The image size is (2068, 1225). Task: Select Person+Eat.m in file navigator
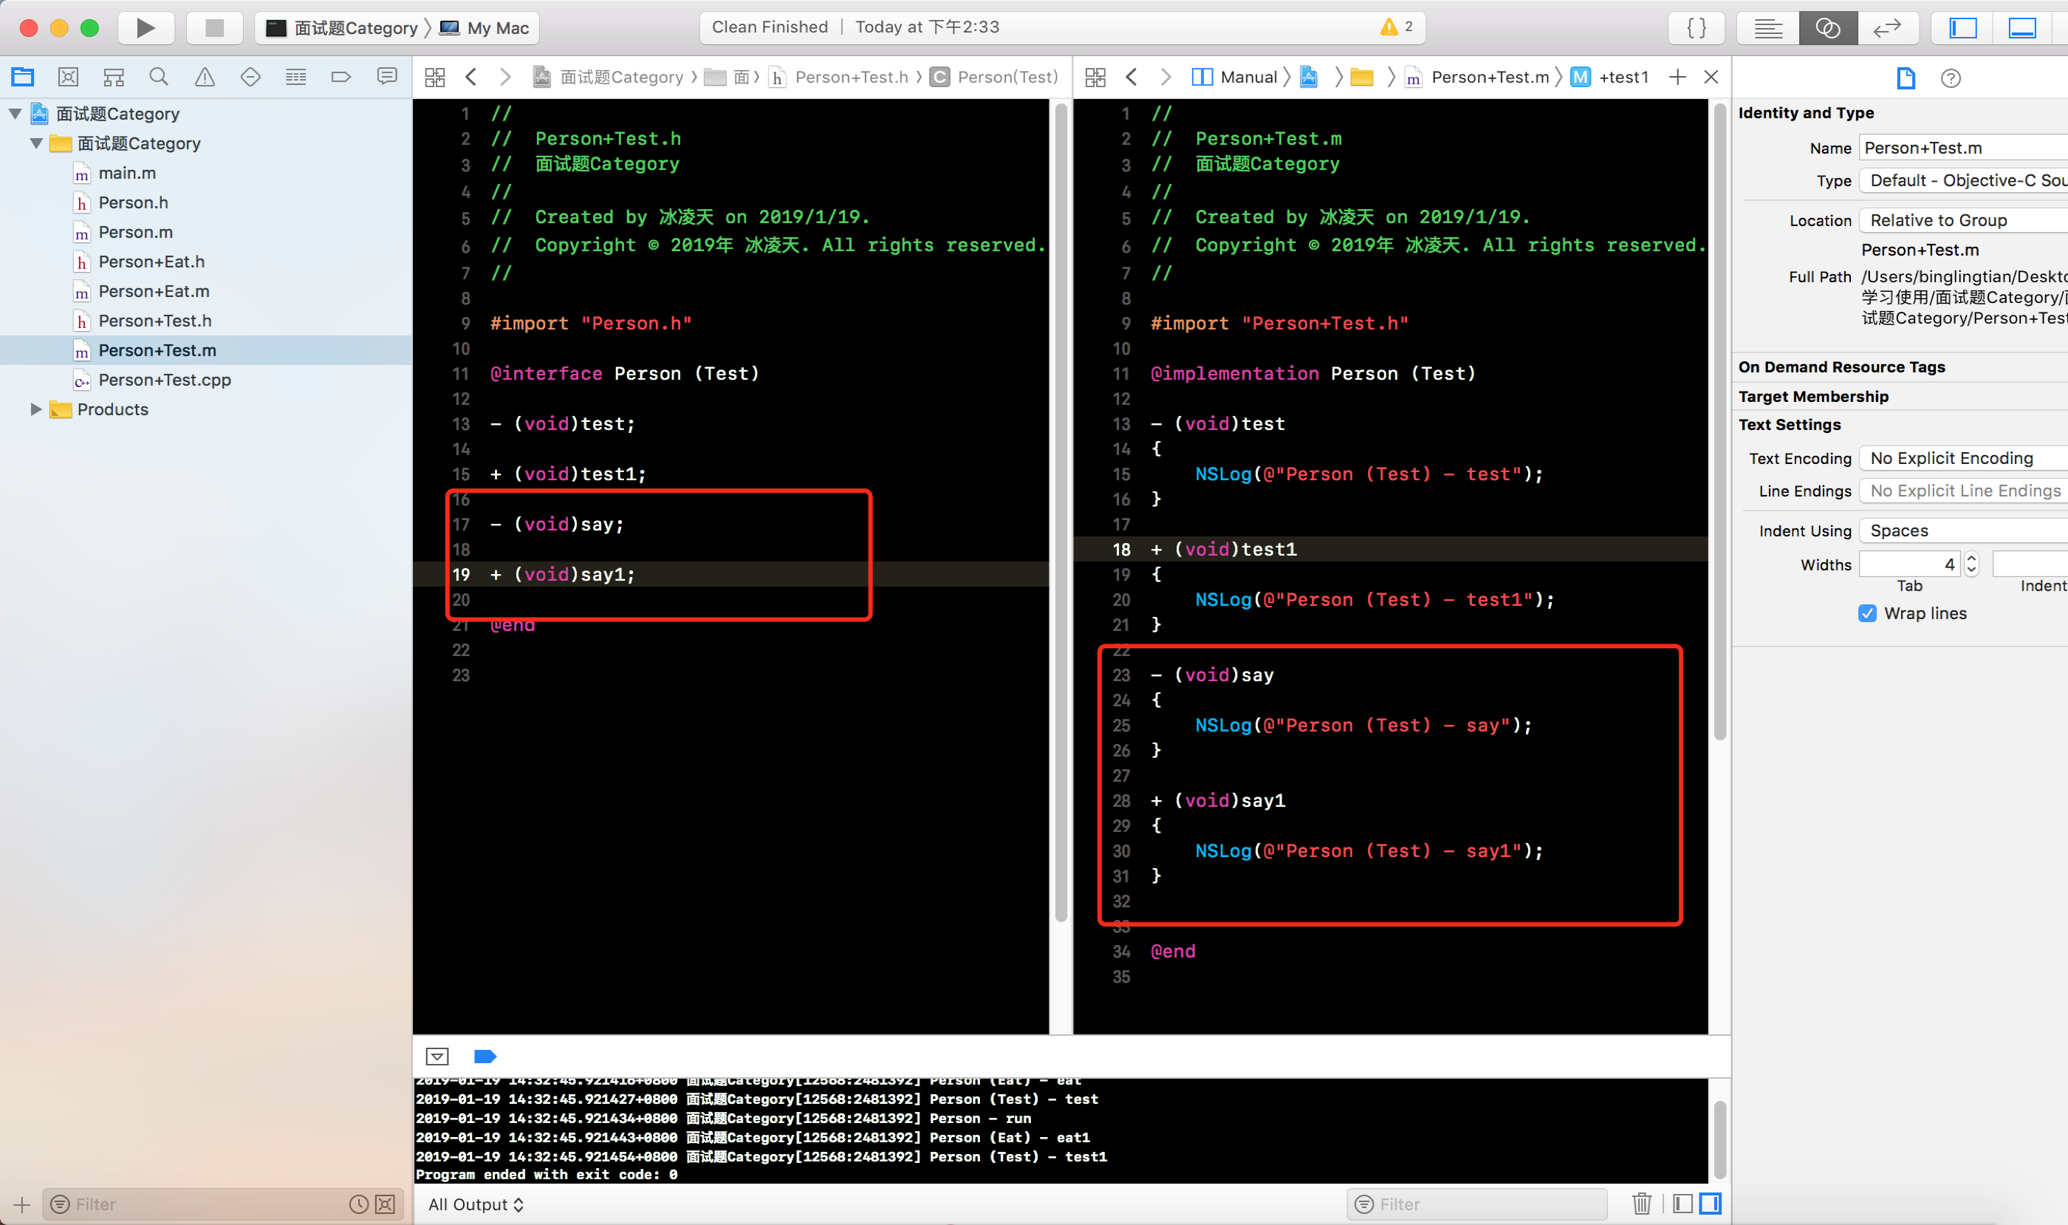point(154,291)
